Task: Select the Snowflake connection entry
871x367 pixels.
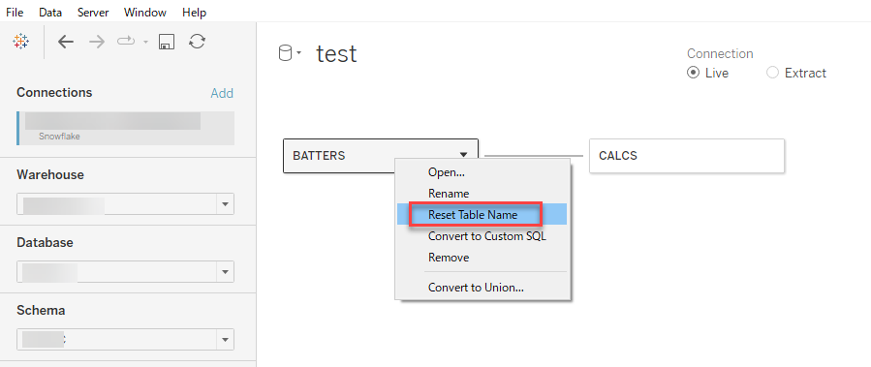Action: pos(126,128)
